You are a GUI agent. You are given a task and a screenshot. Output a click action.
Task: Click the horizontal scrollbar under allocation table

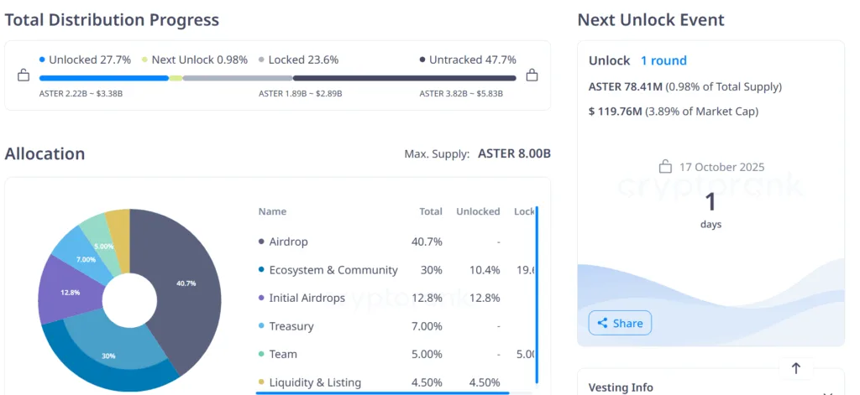pyautogui.click(x=382, y=392)
